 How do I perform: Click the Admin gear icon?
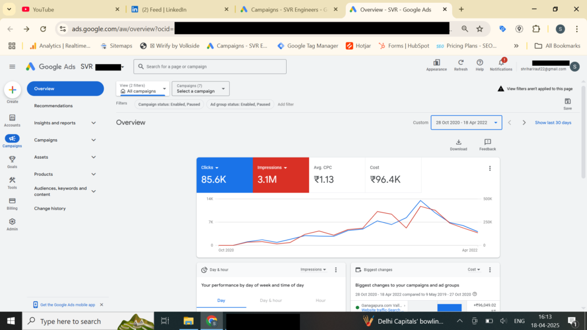(x=12, y=222)
